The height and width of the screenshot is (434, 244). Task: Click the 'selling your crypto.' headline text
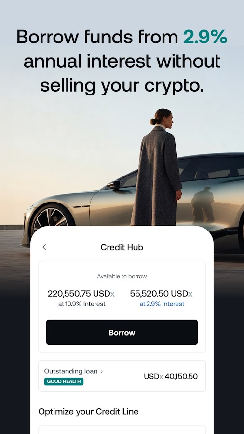(122, 85)
